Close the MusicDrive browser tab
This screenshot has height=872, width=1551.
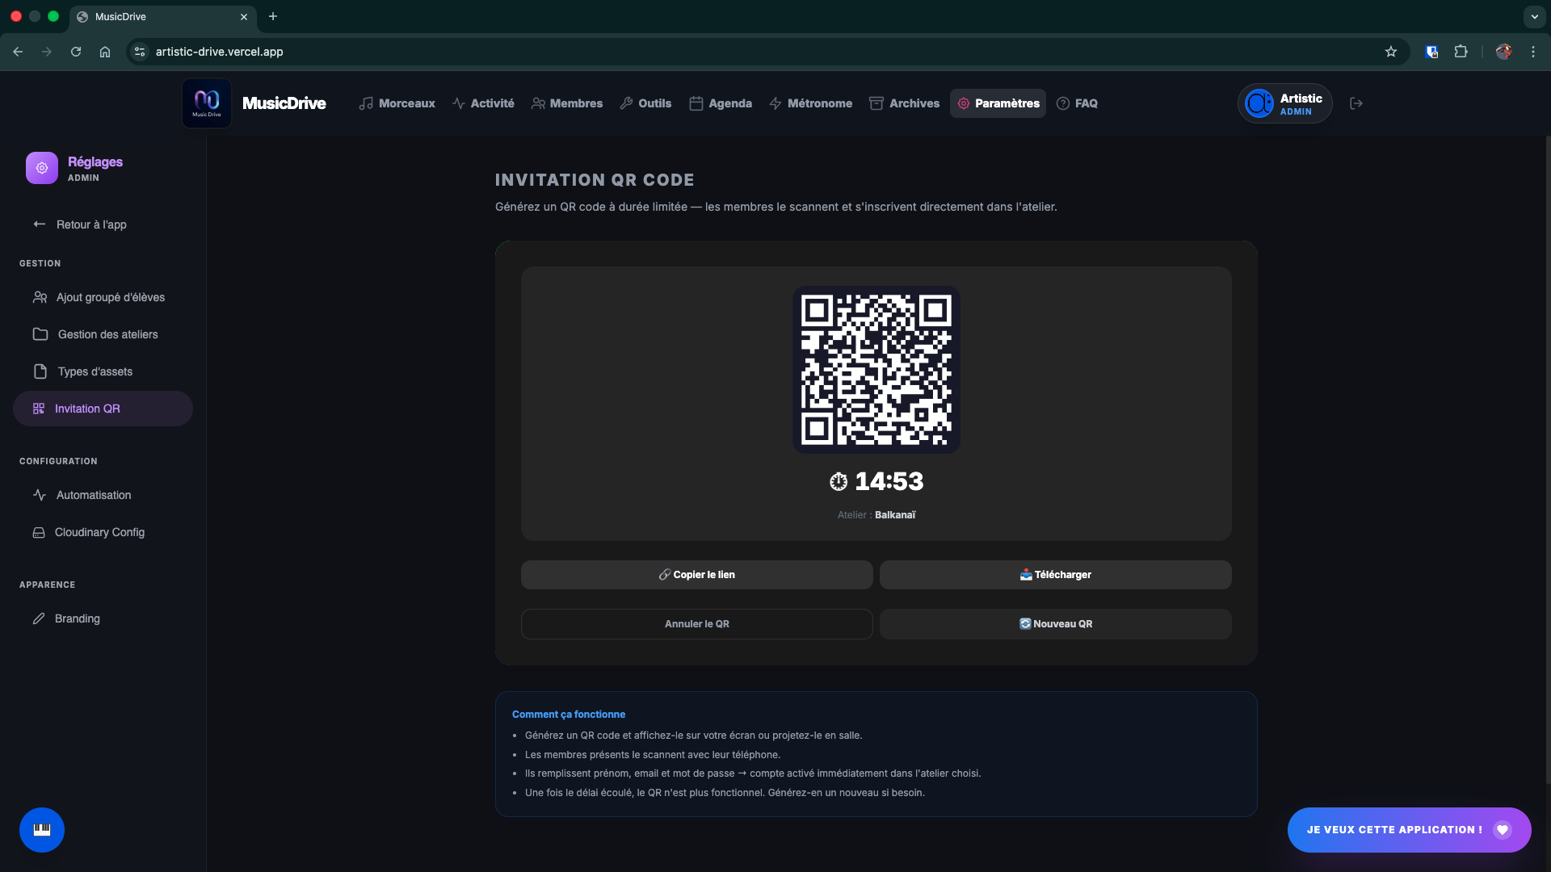coord(244,17)
